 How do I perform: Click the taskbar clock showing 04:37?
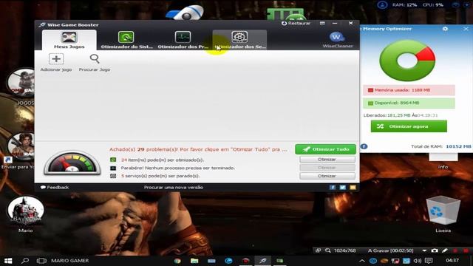tap(452, 261)
